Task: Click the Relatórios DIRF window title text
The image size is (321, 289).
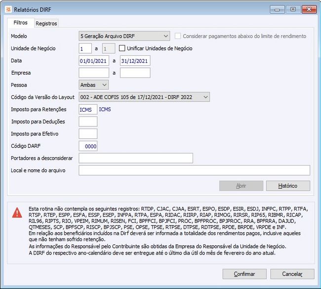Action: [32, 9]
